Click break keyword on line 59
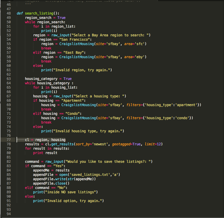This screenshot has height=218, width=224. click(46, 61)
